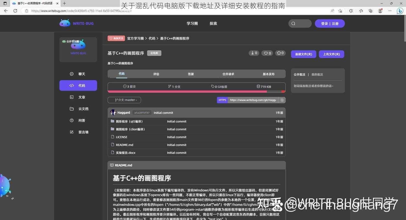This screenshot has width=406, height=220.
Task: Click the browser address bar URL
Action: pyautogui.click(x=81, y=11)
